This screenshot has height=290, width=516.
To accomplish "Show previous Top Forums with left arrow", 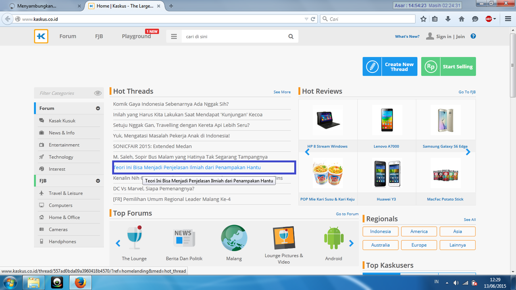I will coord(118,243).
